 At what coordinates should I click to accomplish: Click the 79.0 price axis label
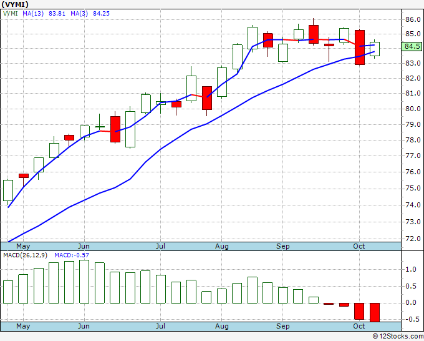click(x=413, y=124)
